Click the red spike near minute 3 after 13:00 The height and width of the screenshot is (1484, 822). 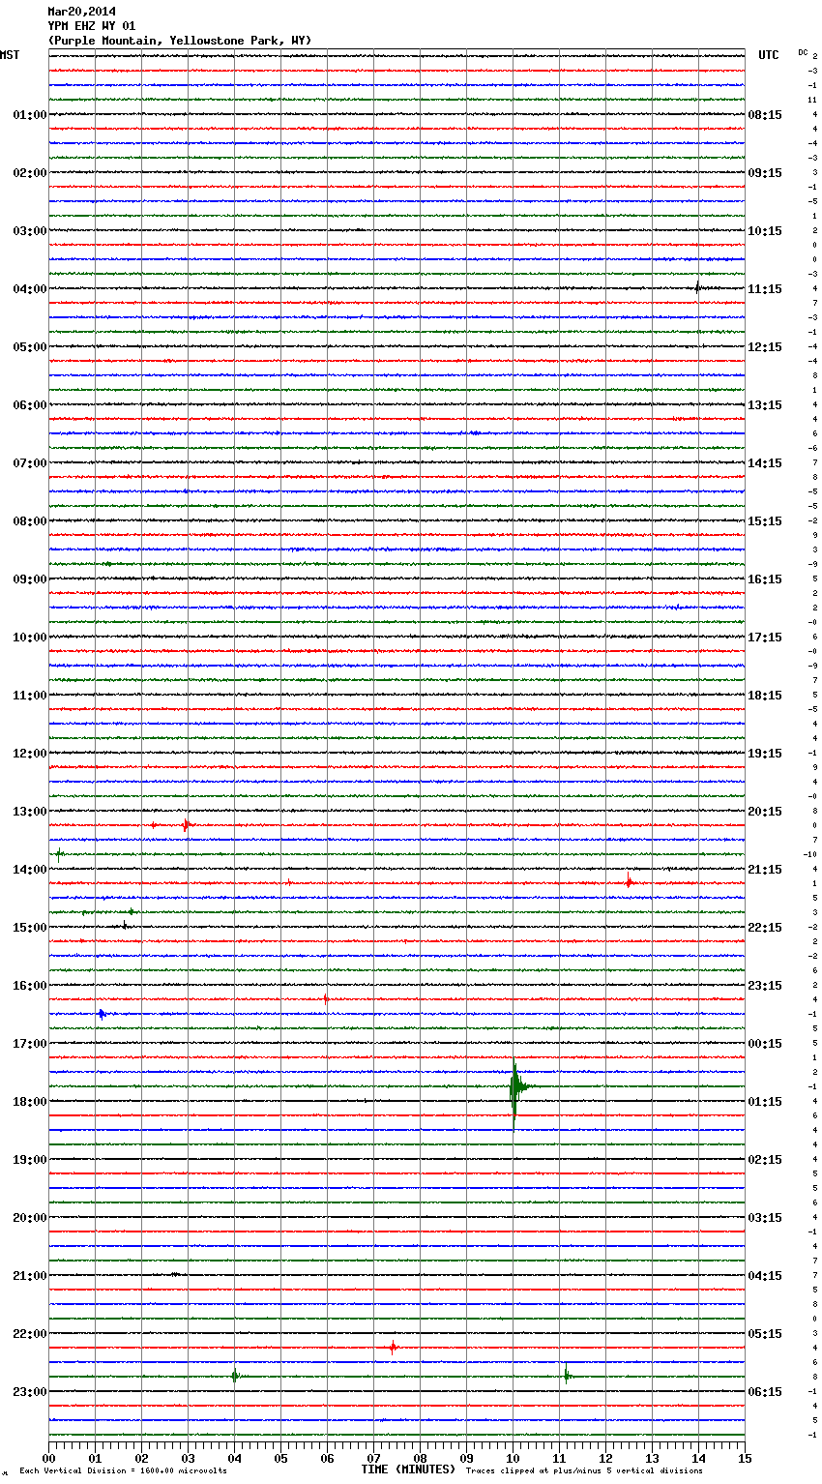point(186,825)
